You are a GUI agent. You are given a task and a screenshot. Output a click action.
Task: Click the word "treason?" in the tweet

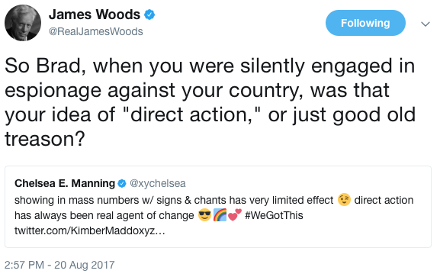coord(45,139)
